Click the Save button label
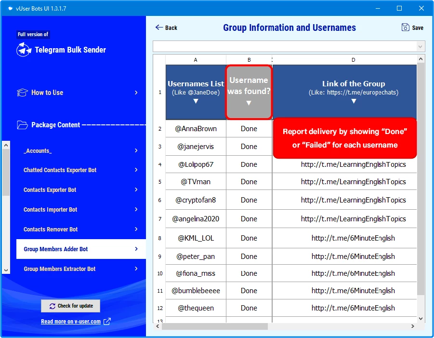434x338 pixels. pos(418,27)
